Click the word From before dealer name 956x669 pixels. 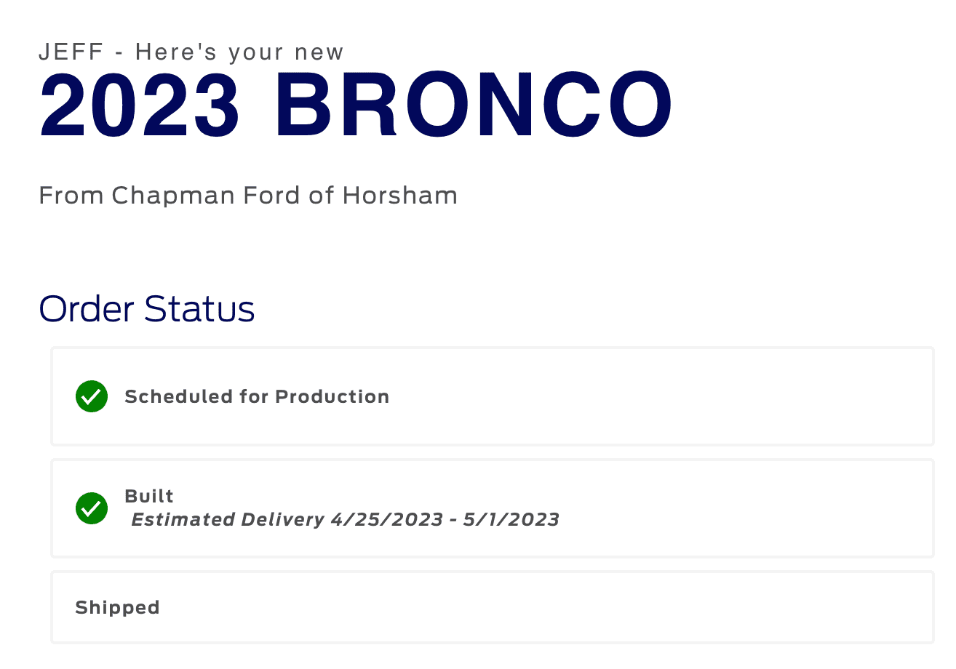tap(71, 196)
